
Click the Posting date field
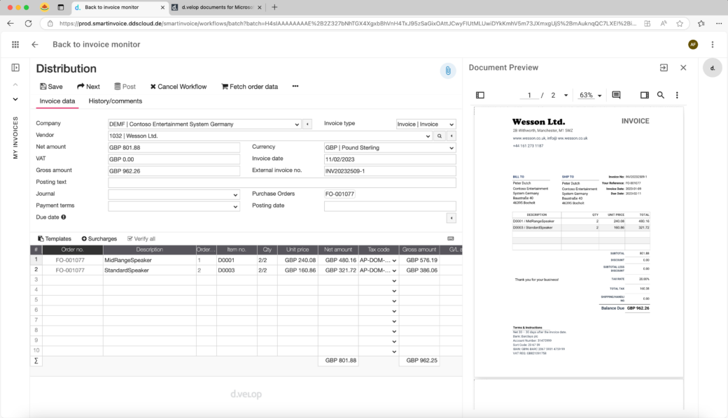point(390,206)
